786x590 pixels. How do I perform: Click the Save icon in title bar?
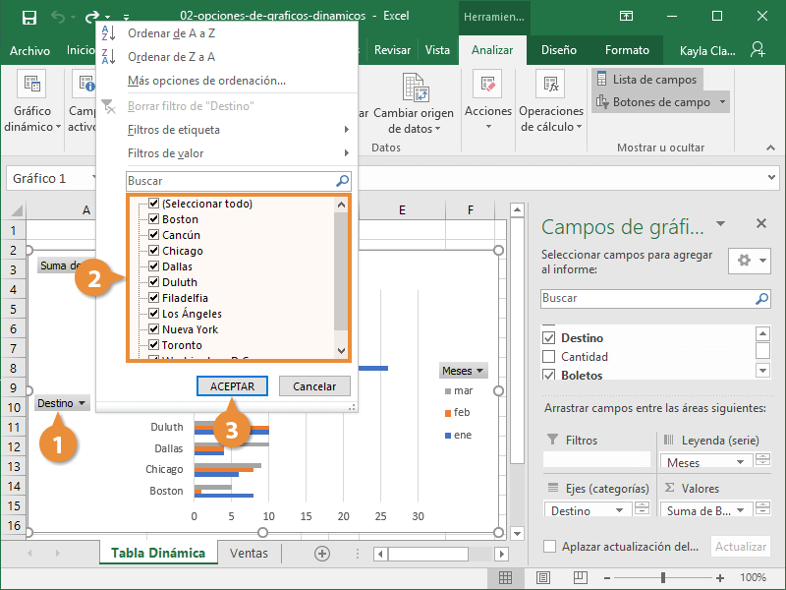29,17
